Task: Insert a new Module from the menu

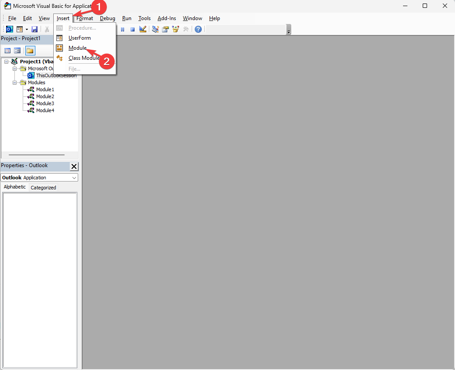Action: point(77,48)
